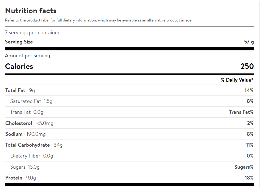Image resolution: width=260 pixels, height=188 pixels.
Task: Click the Sodium 190.0mg entry
Action: coord(25,134)
